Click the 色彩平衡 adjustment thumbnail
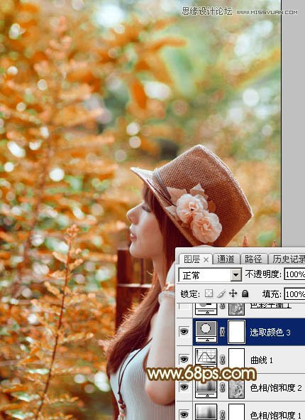 click(206, 309)
